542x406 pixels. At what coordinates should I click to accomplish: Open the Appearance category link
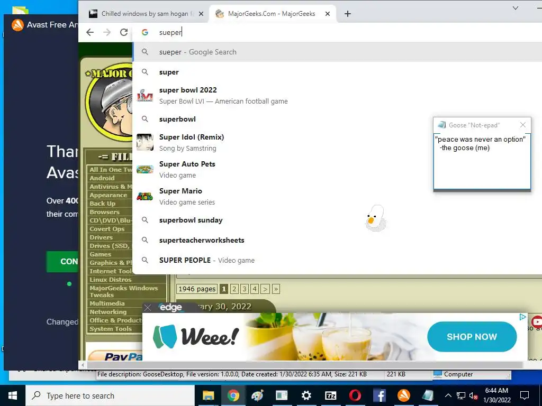[x=108, y=195]
